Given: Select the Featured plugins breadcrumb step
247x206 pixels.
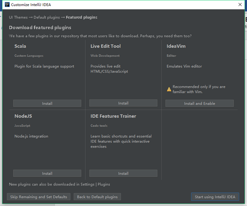Looking at the screenshot, I should (82, 17).
